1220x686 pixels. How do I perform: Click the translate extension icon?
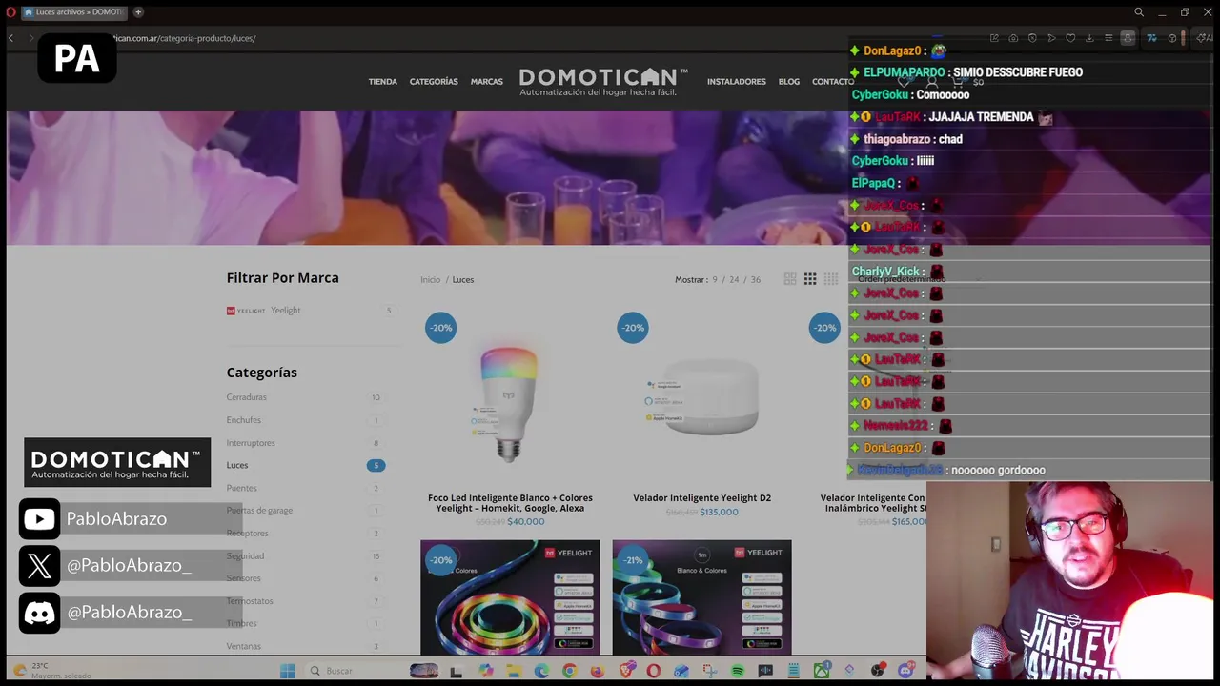click(1151, 38)
